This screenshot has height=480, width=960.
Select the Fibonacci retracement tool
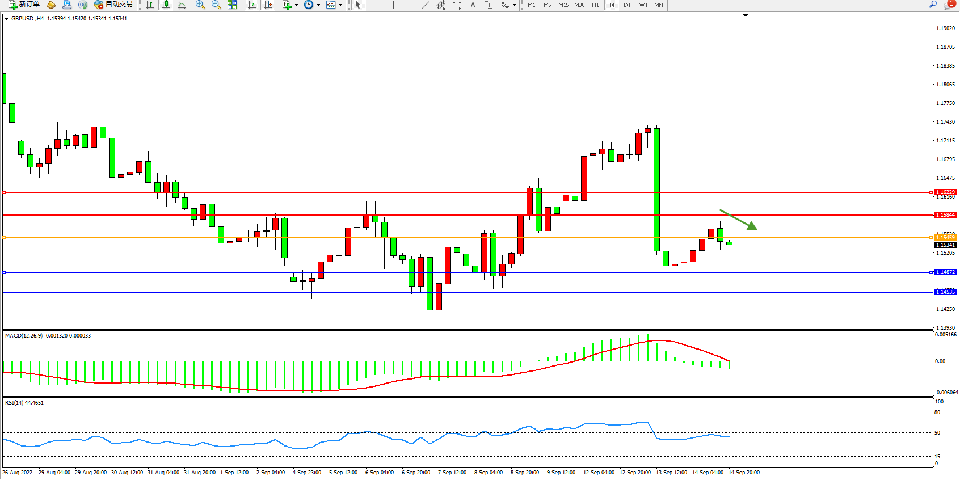coord(457,5)
